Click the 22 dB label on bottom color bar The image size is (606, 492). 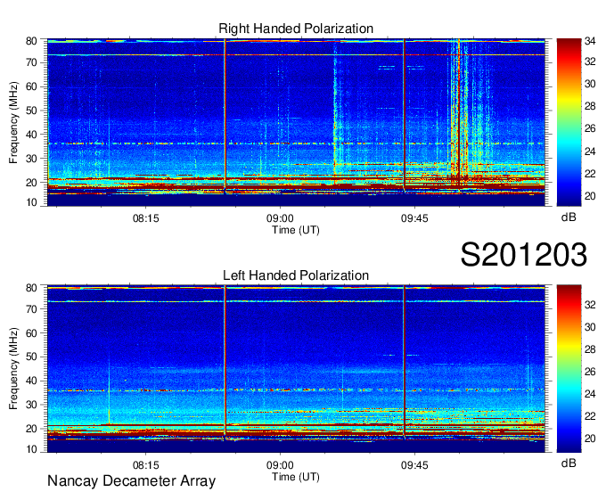coord(590,416)
